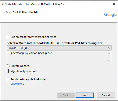Viewport: 118px width, 101px height.
Task: Click the disabled Back button
Action: coord(66,95)
